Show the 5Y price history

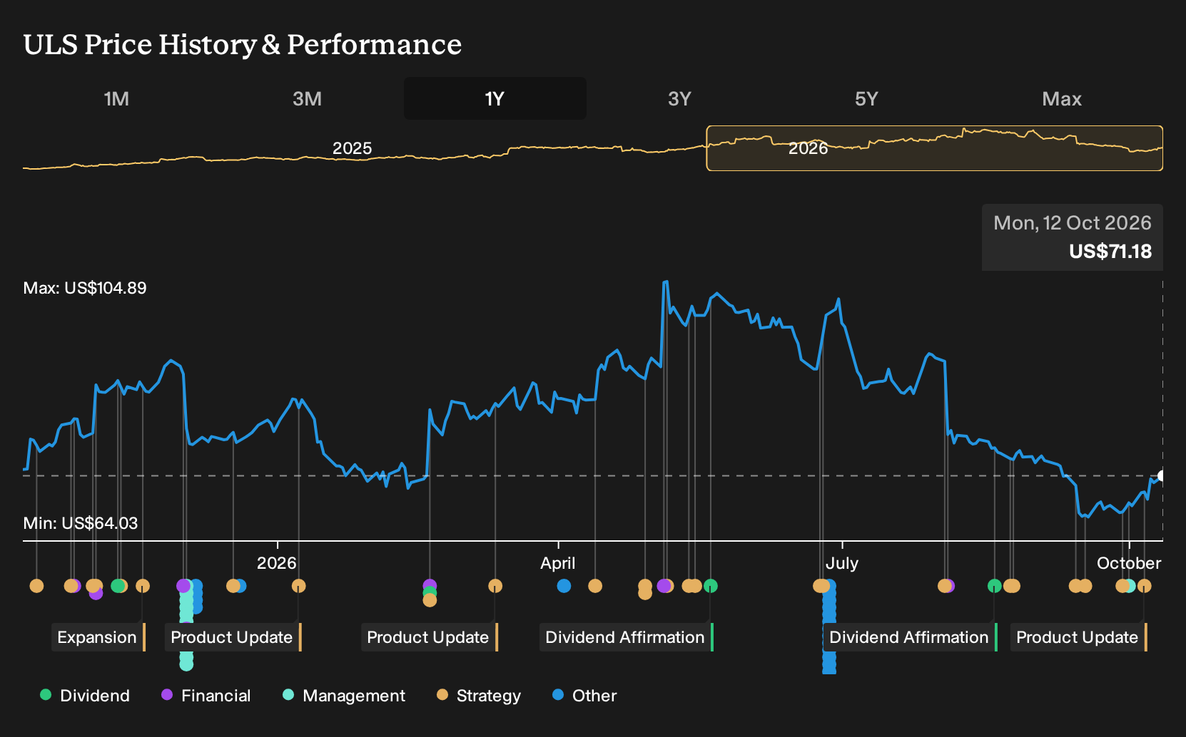point(866,98)
